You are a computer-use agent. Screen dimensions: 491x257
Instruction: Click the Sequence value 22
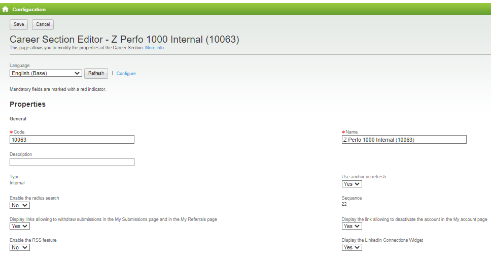coord(344,204)
